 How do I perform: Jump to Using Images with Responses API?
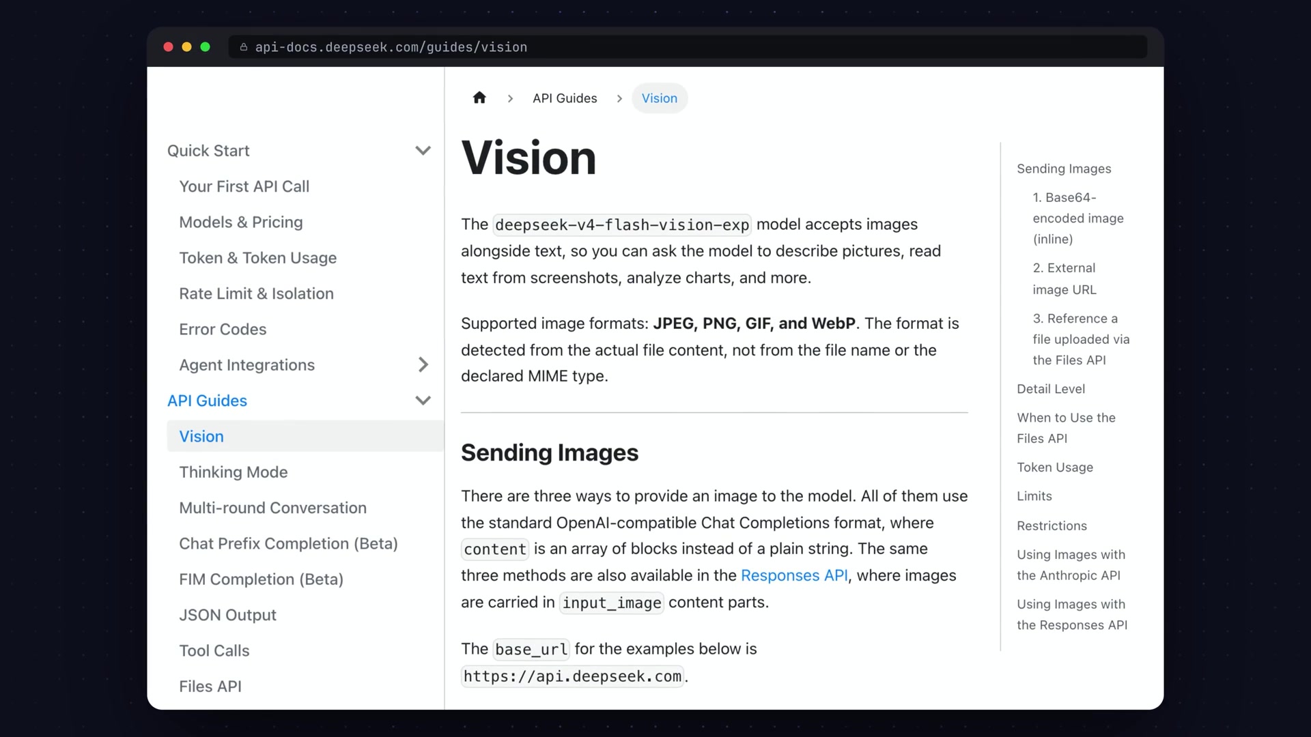(x=1072, y=614)
